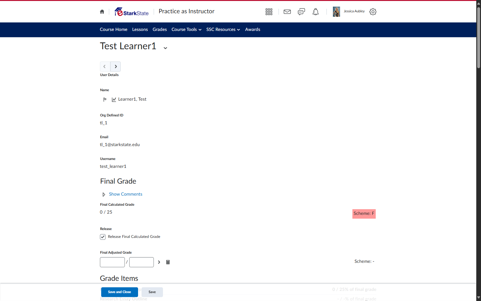Click the Final Calculated Grade value 0 / 25
481x301 pixels.
tap(106, 212)
